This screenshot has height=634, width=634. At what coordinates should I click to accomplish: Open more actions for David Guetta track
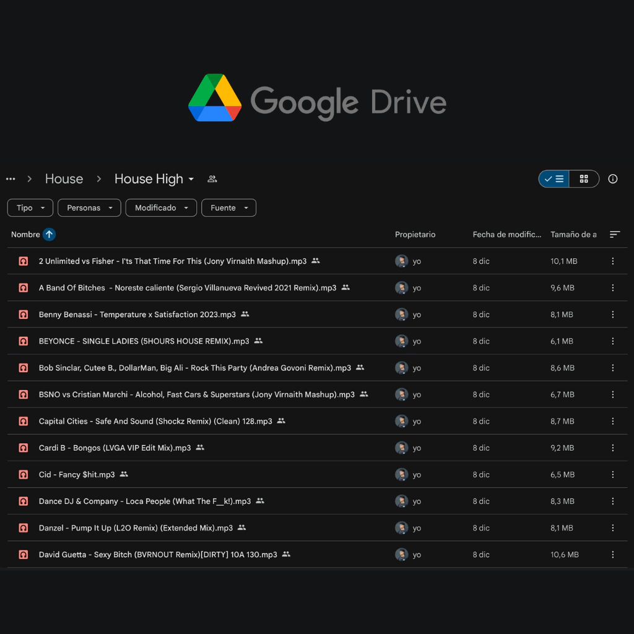[613, 555]
